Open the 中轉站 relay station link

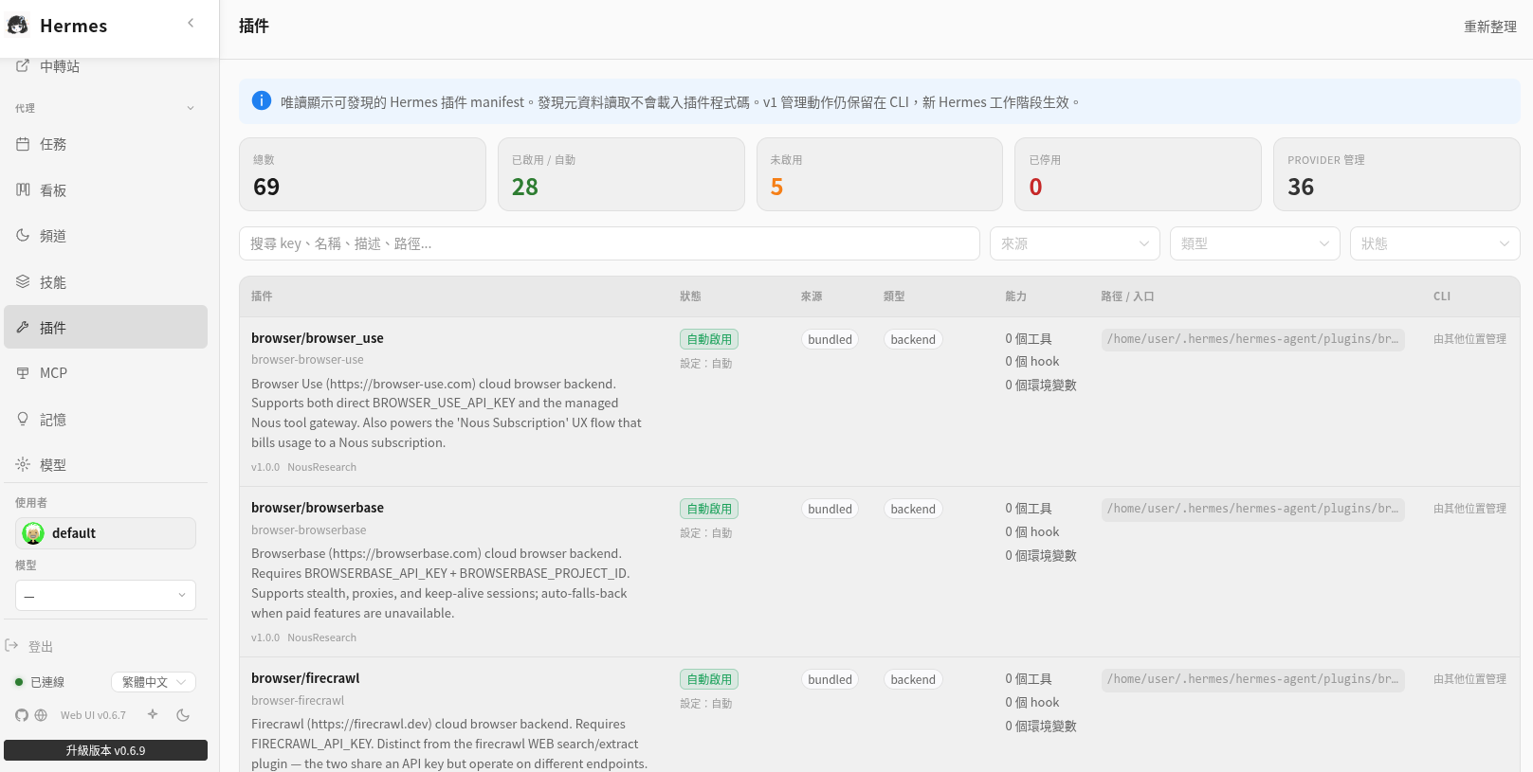(105, 66)
